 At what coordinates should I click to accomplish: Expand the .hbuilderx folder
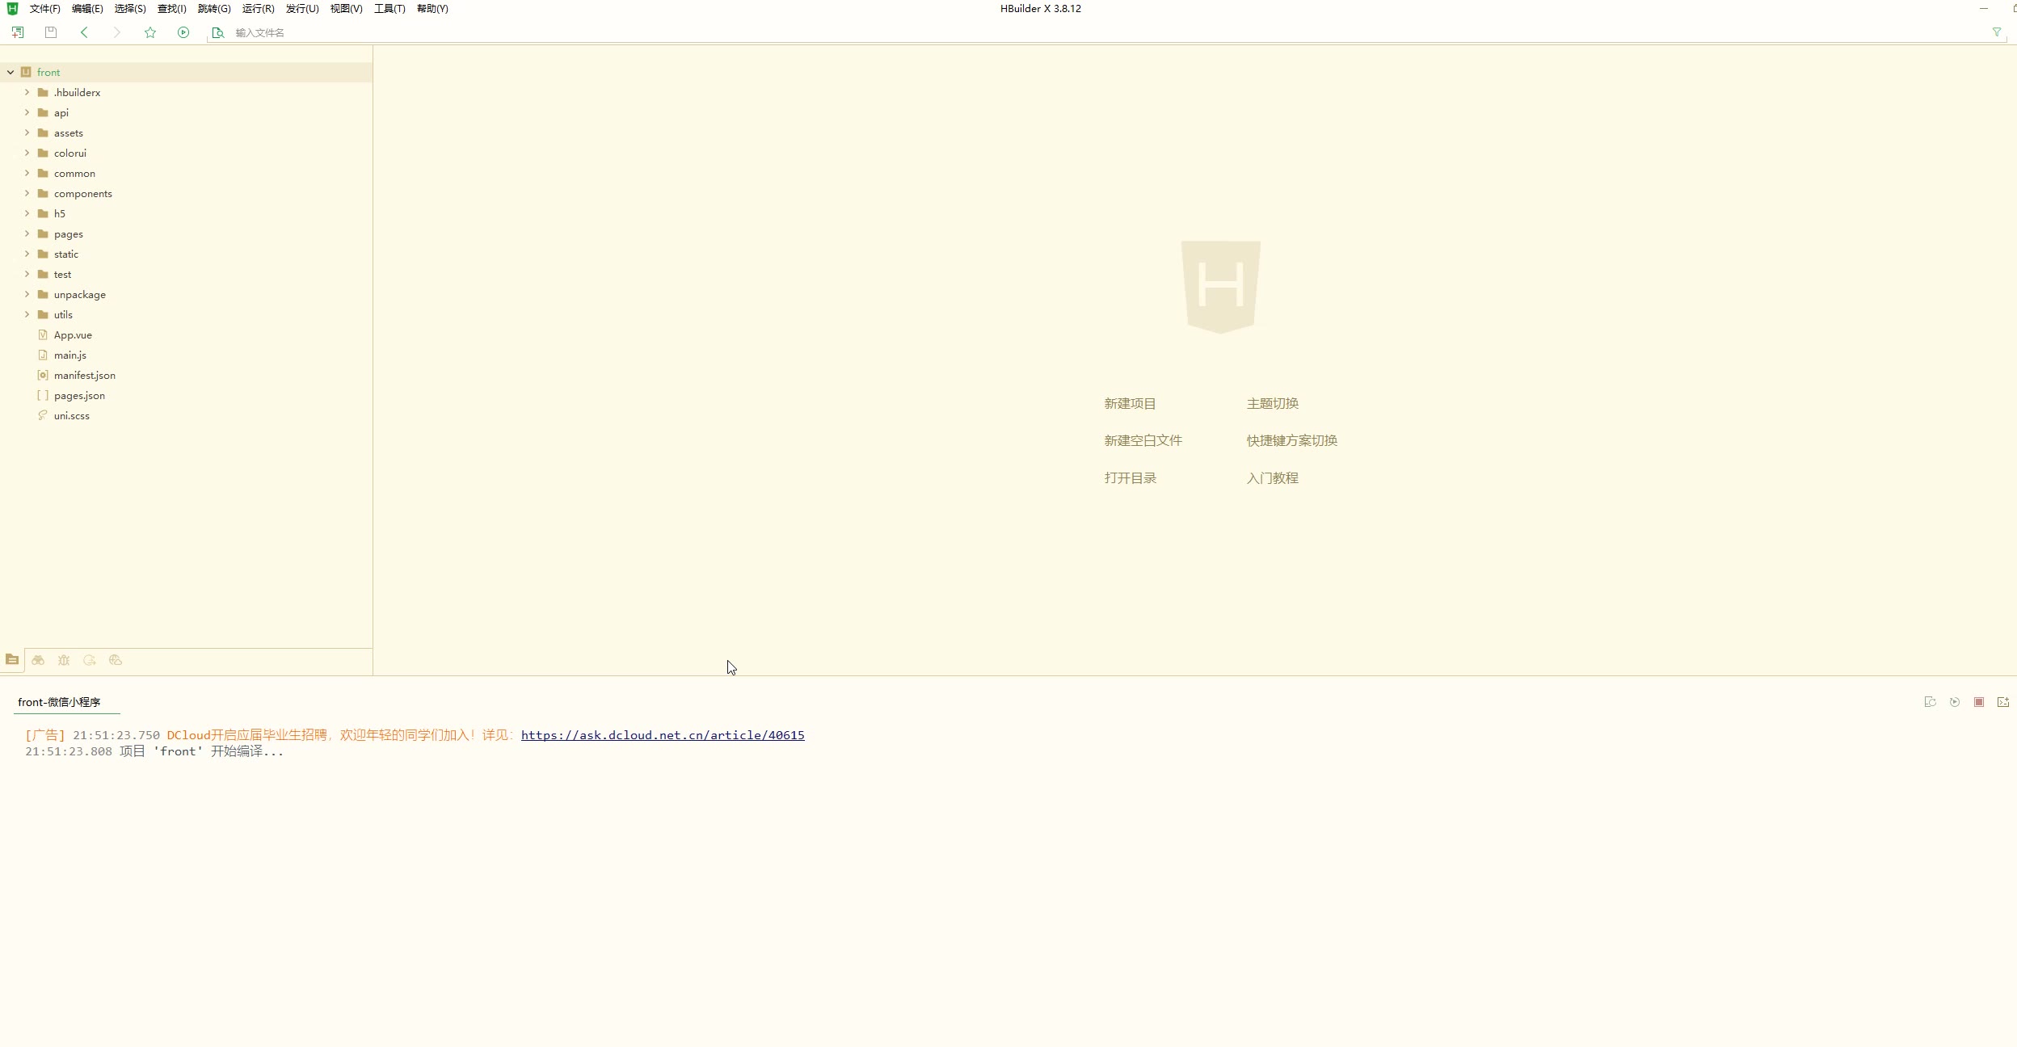pos(27,92)
